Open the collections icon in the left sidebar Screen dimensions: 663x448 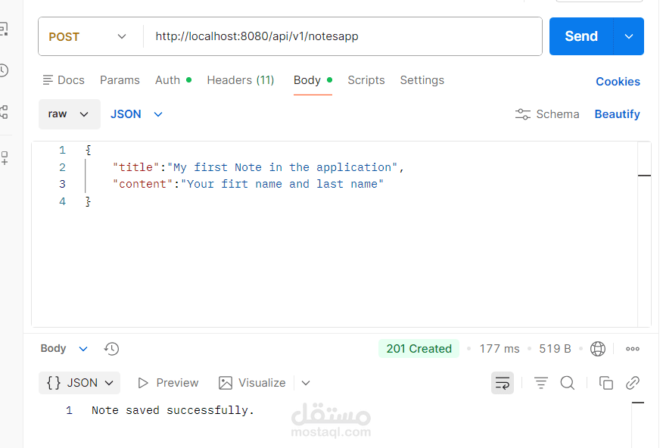pyautogui.click(x=3, y=29)
